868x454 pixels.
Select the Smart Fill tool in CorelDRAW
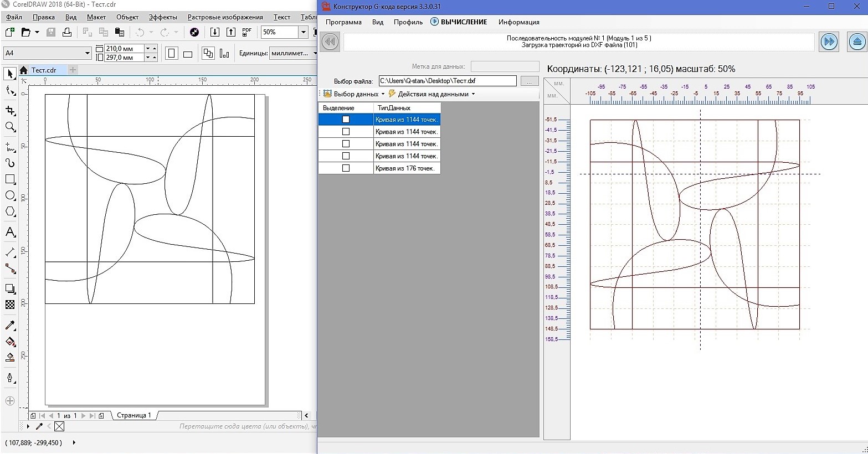(x=10, y=358)
